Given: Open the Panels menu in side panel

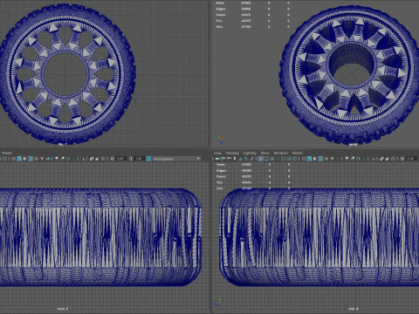Looking at the screenshot, I should click(297, 153).
